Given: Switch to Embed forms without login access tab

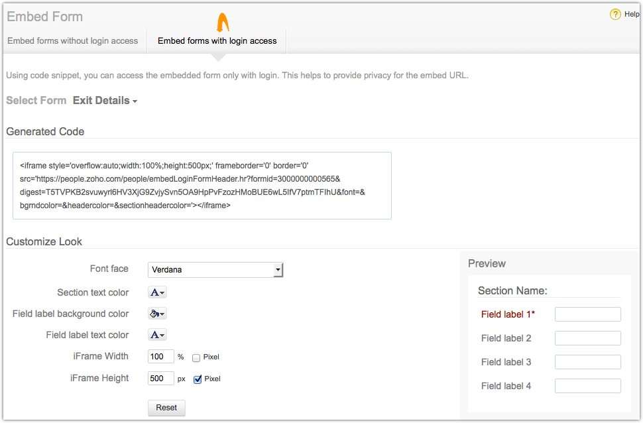Looking at the screenshot, I should 73,41.
